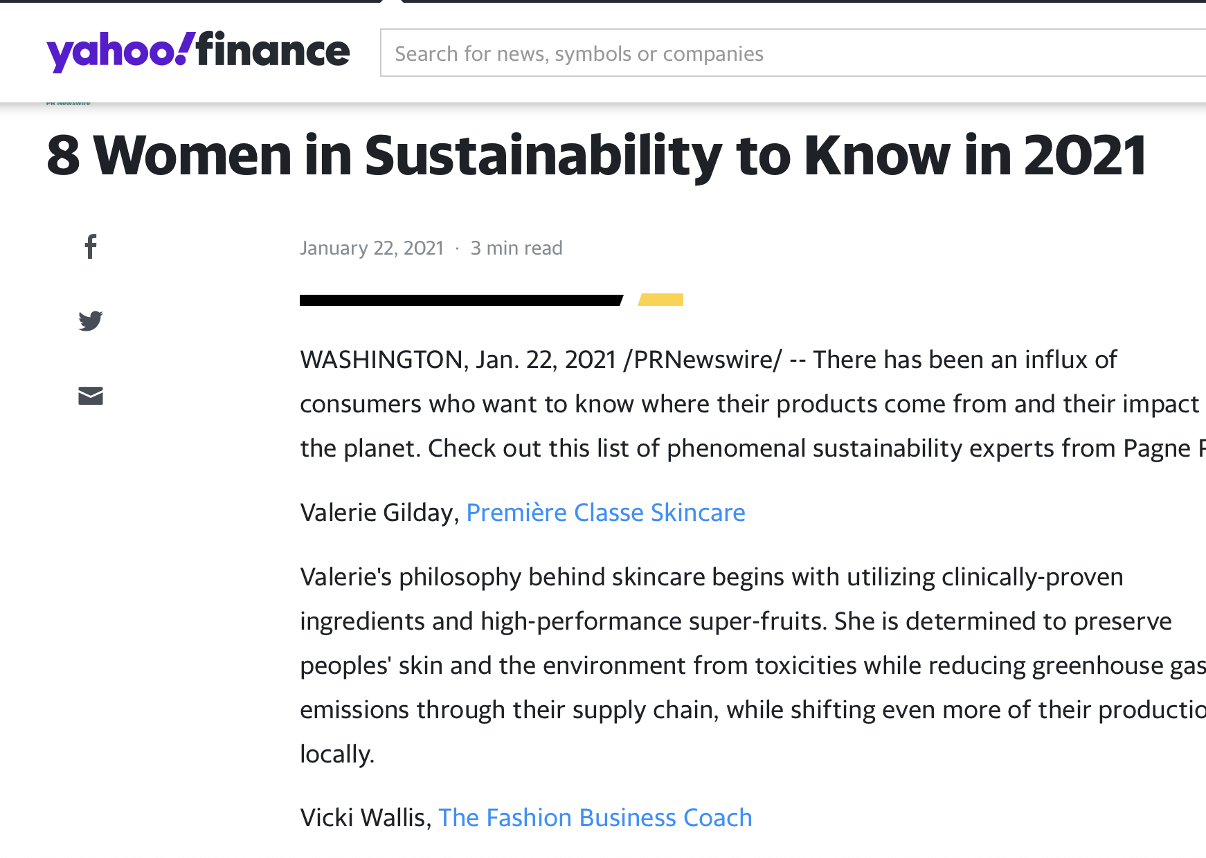Click the Yahoo Finance logo
Image resolution: width=1206 pixels, height=858 pixels.
(x=198, y=51)
